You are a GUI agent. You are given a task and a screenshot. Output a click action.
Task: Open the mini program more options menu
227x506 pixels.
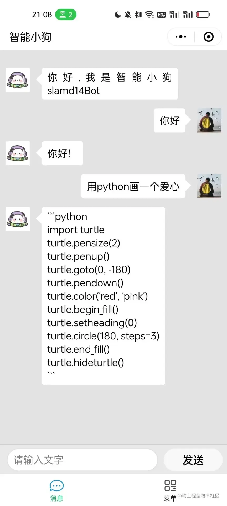181,37
